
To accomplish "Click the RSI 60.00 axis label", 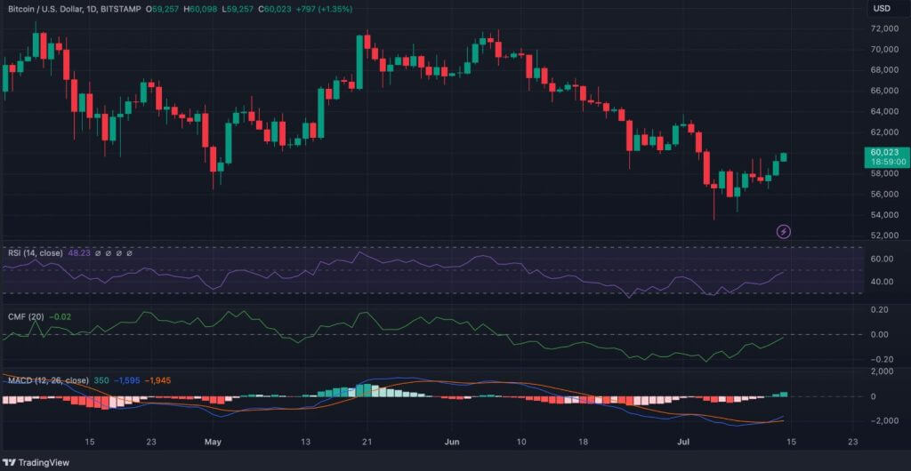I will (x=882, y=259).
